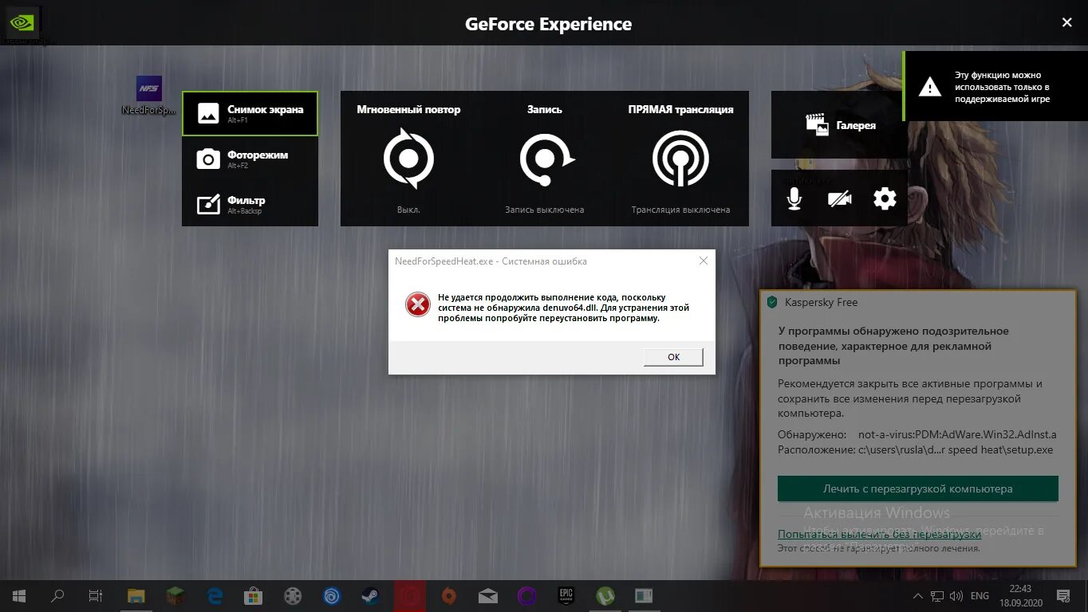Click 'Попытаться вылечить без перезагрузки' link
The image size is (1088, 612).
pos(879,534)
